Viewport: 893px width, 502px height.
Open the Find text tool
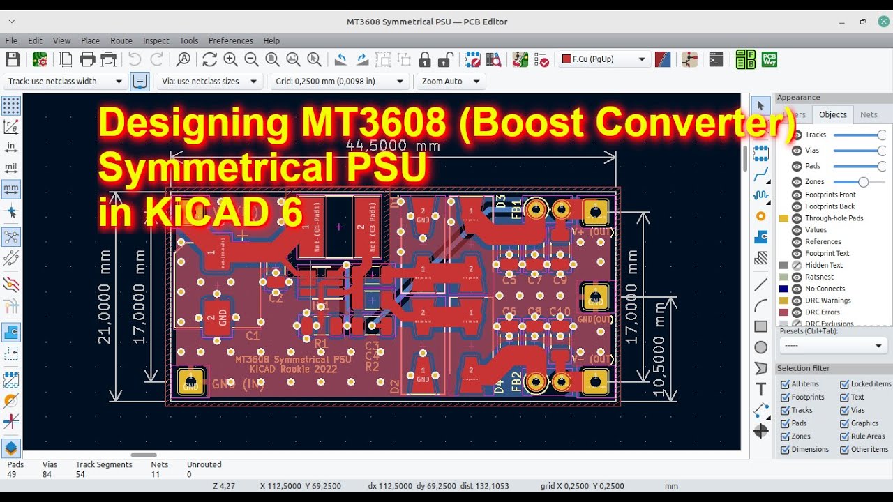coord(183,59)
